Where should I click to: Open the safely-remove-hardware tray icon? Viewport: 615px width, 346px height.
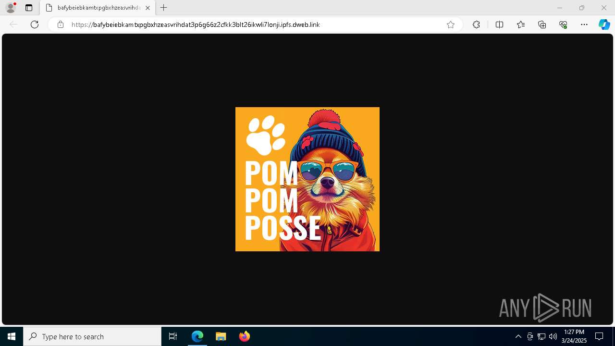pos(530,336)
